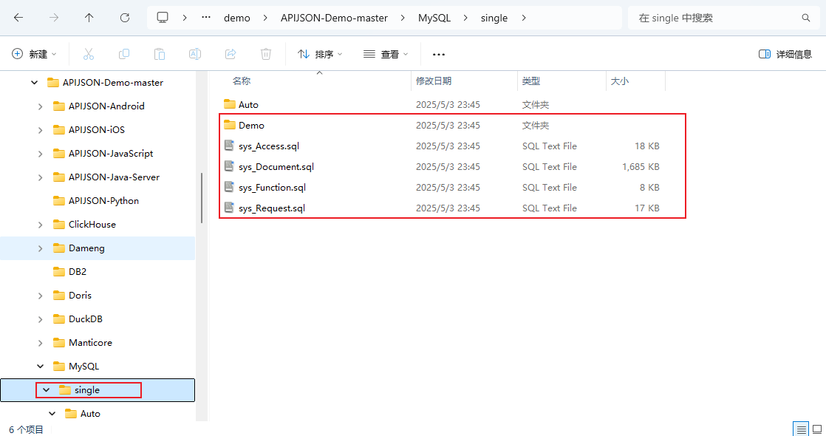Switch to details list view in status bar
826x436 pixels.
click(x=801, y=429)
